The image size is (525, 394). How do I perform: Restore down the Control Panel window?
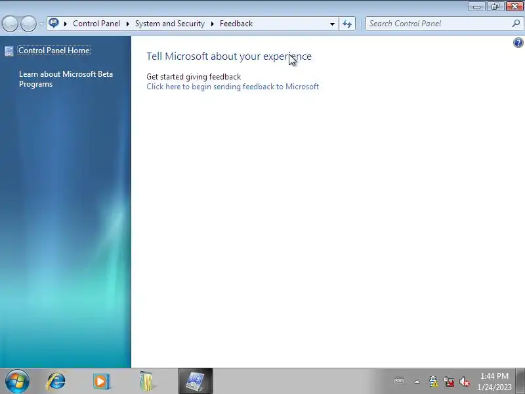click(x=495, y=7)
